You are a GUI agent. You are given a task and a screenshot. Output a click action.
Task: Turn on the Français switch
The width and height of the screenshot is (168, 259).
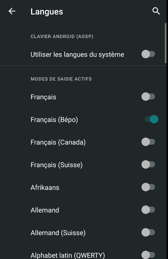click(x=148, y=97)
